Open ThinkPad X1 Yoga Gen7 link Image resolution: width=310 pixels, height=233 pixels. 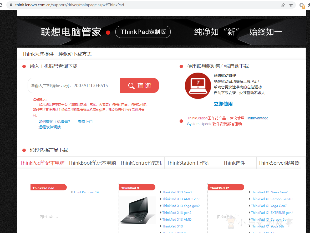pos(269,206)
